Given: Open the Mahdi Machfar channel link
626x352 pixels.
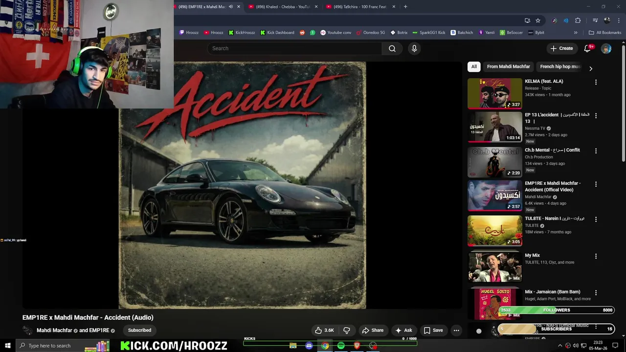Looking at the screenshot, I should 54,330.
